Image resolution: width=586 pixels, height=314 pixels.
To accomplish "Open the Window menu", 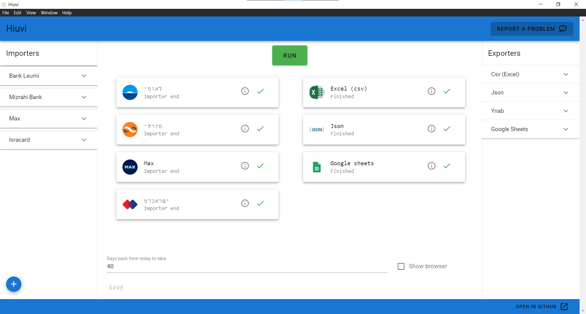I will (49, 13).
